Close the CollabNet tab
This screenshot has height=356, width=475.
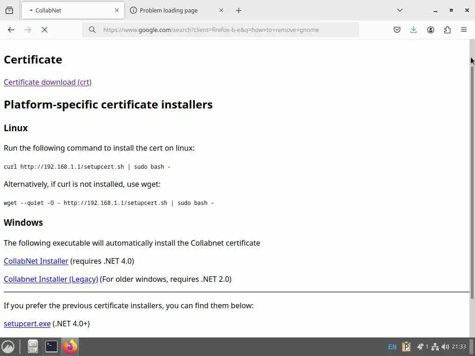[x=117, y=10]
